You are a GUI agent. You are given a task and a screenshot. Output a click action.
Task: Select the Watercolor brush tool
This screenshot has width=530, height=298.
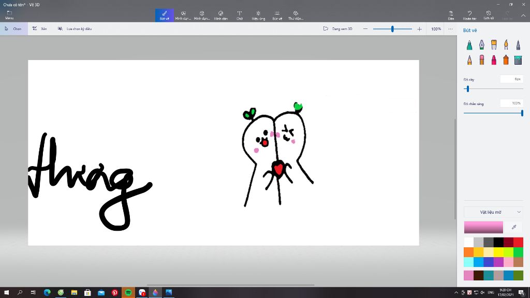click(x=506, y=44)
